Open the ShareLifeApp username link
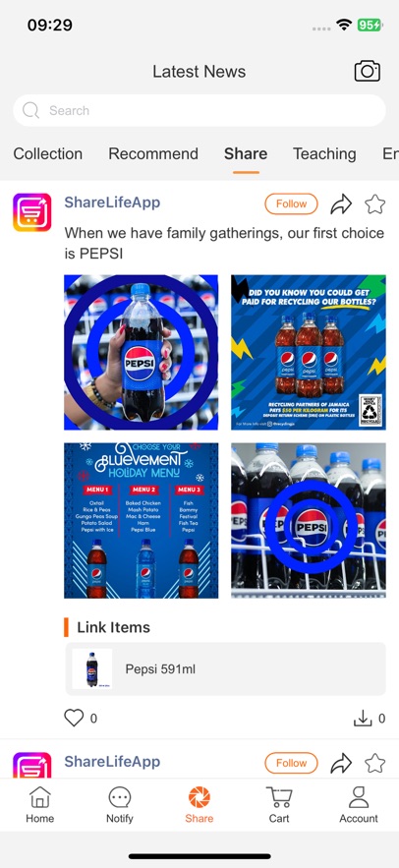399x868 pixels. tap(112, 203)
